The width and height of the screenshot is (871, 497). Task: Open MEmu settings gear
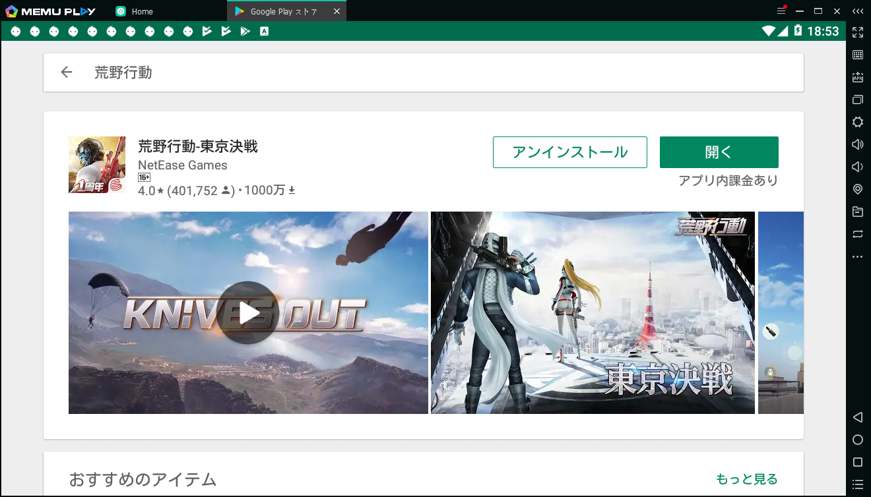[858, 122]
